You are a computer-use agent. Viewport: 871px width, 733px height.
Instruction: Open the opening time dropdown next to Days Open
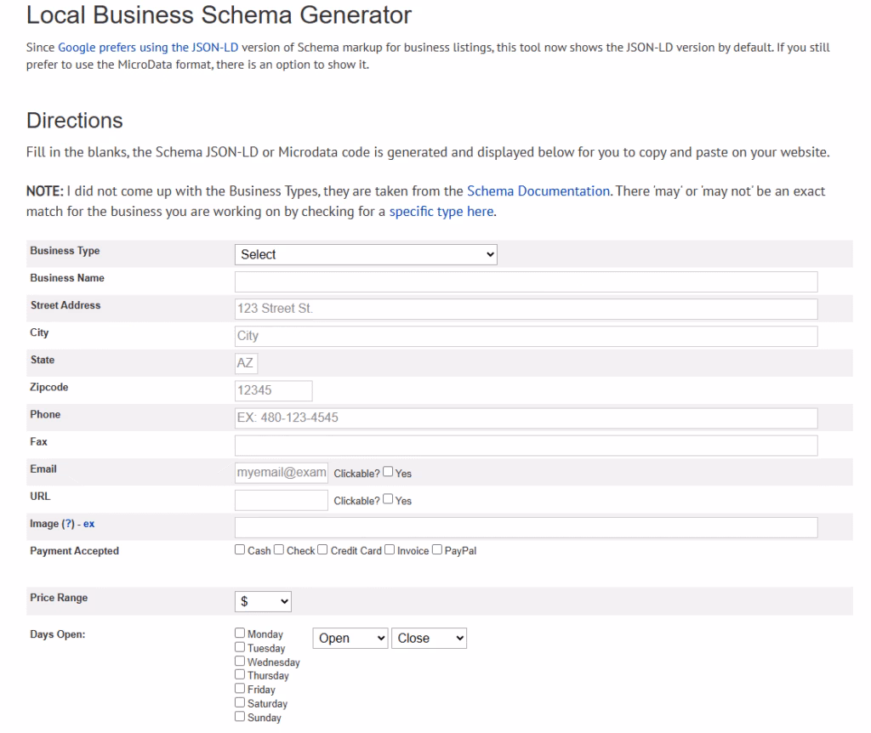click(x=350, y=638)
